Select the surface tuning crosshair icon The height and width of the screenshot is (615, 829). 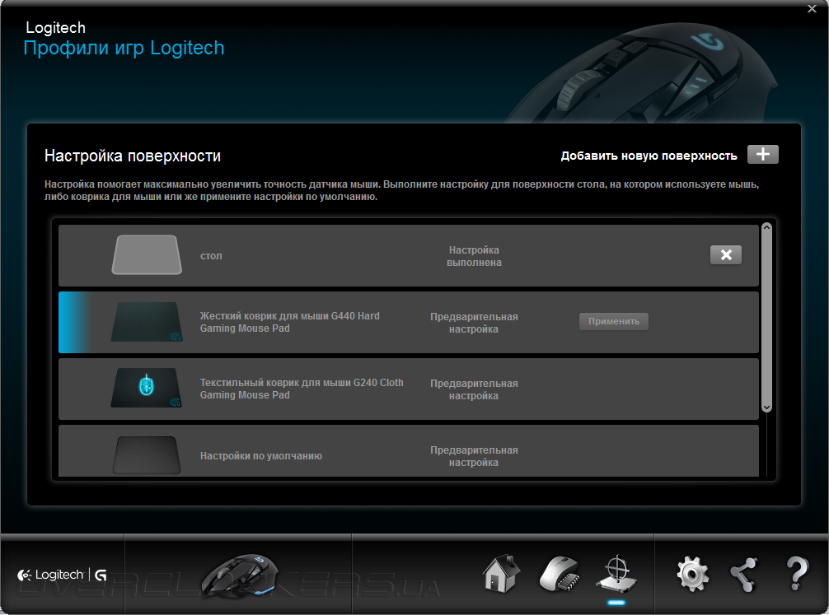tap(616, 575)
